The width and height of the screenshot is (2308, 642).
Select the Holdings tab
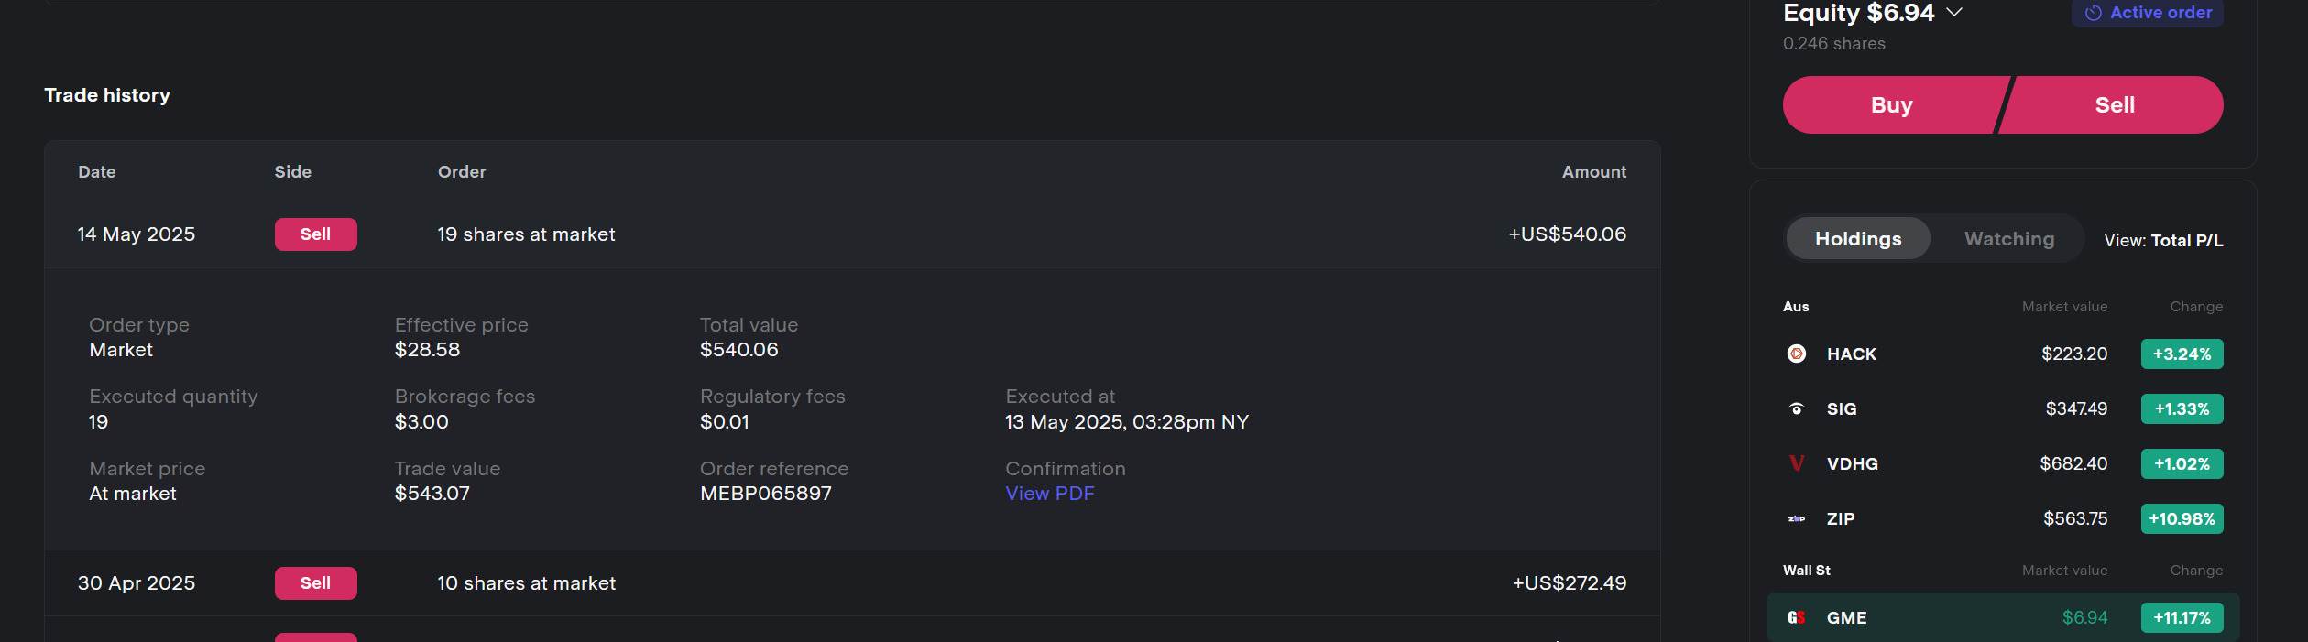[x=1857, y=238]
